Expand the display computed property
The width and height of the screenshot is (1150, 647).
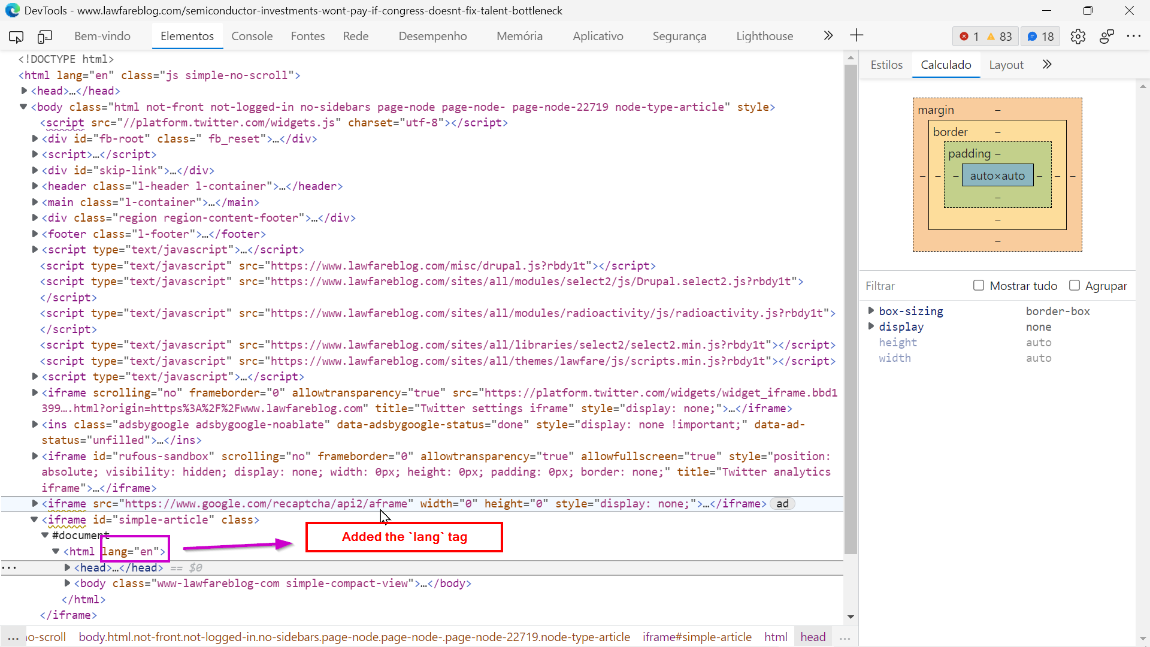[x=872, y=326]
